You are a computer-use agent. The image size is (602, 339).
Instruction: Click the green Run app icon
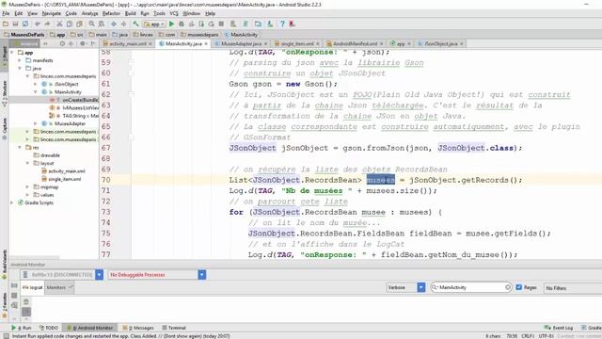click(x=171, y=24)
